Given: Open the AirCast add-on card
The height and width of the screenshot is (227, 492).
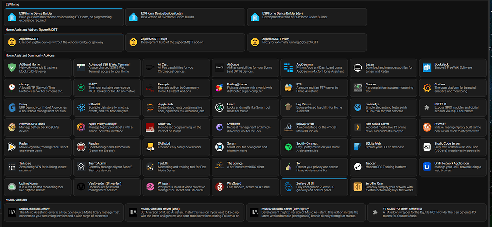Looking at the screenshot, I should 176,68.
